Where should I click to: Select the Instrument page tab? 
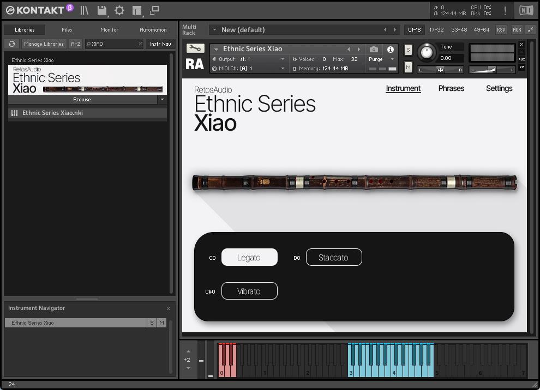(x=403, y=88)
